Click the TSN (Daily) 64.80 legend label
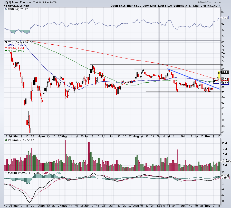This screenshot has width=231, height=208. [21, 42]
